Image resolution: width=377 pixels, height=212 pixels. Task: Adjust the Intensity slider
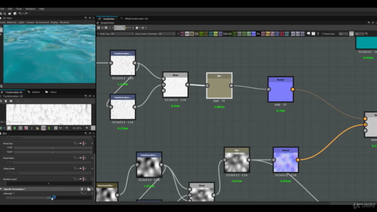pyautogui.click(x=48, y=198)
